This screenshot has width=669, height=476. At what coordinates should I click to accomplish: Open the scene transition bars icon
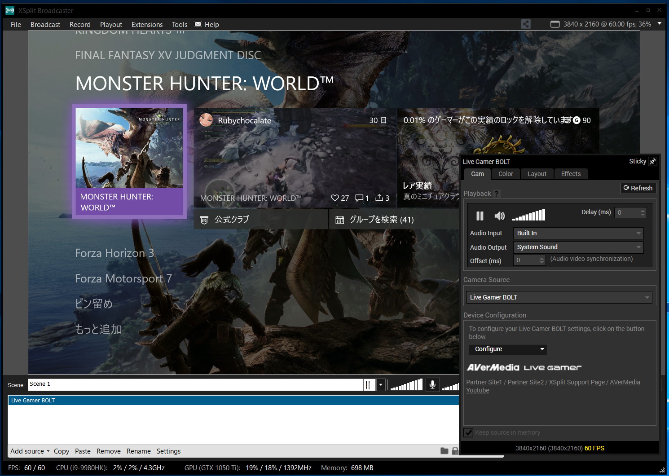click(x=369, y=385)
